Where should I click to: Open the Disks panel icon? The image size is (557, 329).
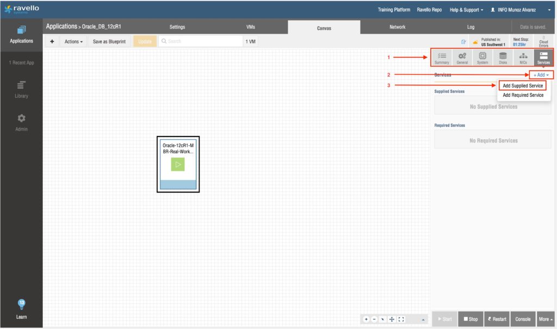tap(503, 58)
